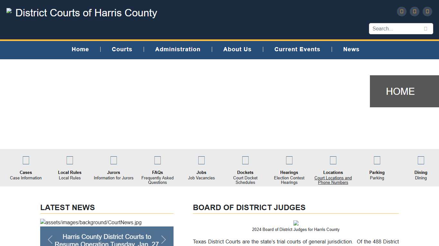Image resolution: width=439 pixels, height=246 pixels.
Task: Click the District Courts of Harris County title
Action: (x=86, y=13)
